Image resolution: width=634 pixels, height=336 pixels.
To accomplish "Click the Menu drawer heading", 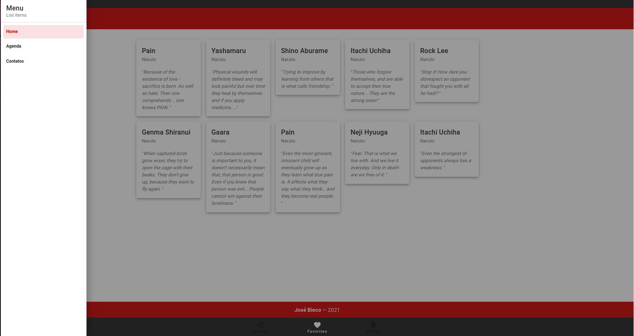I will click(x=15, y=8).
